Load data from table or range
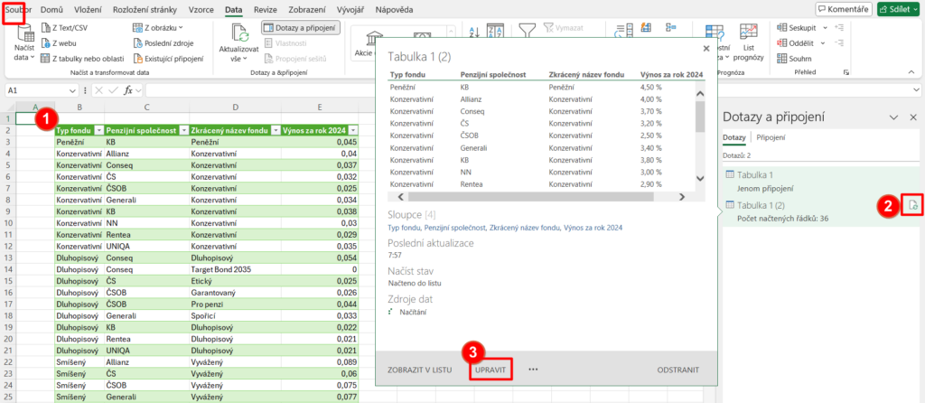Viewport: 925px width, 403px height. 82,59
